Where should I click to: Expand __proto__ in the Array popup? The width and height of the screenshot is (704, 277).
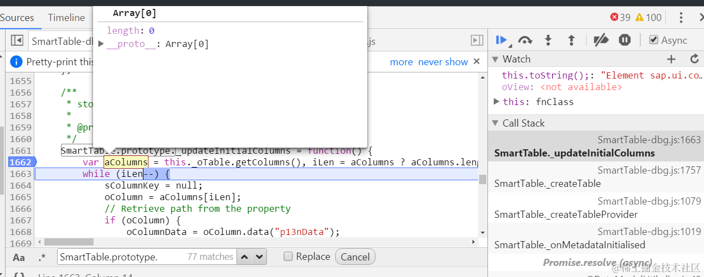(101, 44)
